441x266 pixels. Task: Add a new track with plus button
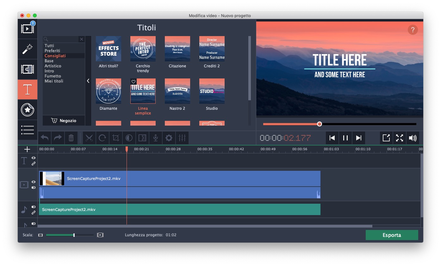click(27, 149)
